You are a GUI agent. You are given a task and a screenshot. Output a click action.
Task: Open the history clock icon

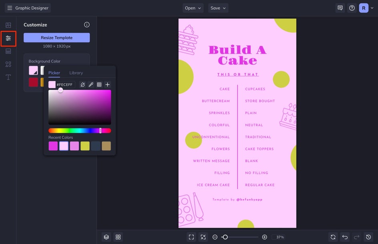click(x=369, y=237)
